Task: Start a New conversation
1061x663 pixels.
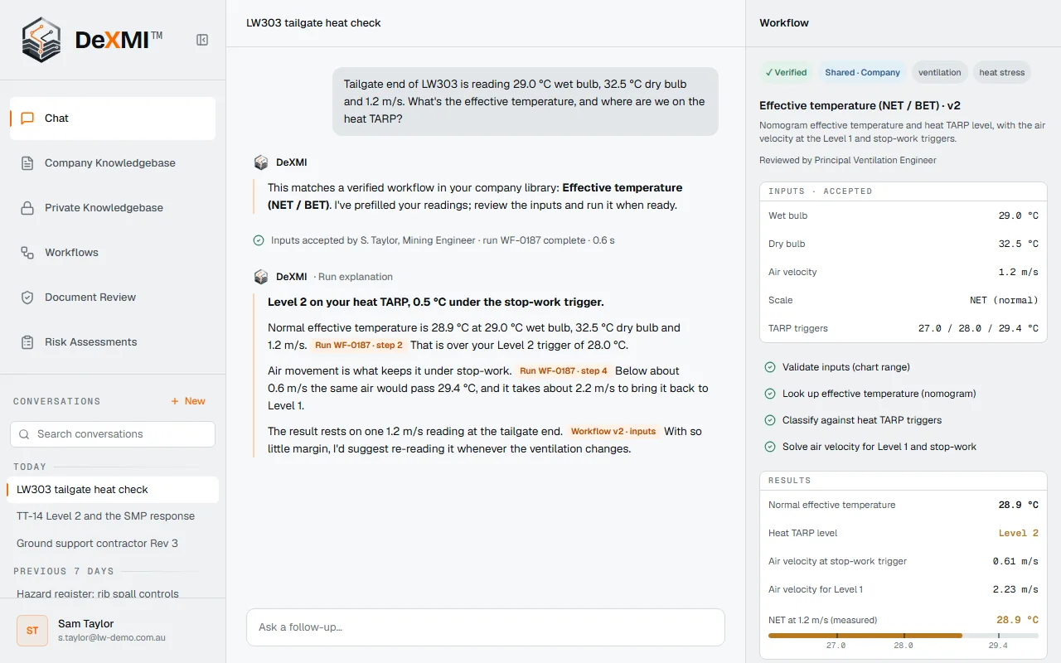Action: [x=188, y=401]
